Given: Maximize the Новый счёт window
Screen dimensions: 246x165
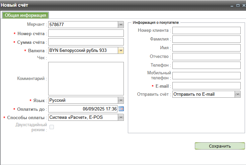Looking at the screenshot, I should (238, 5).
